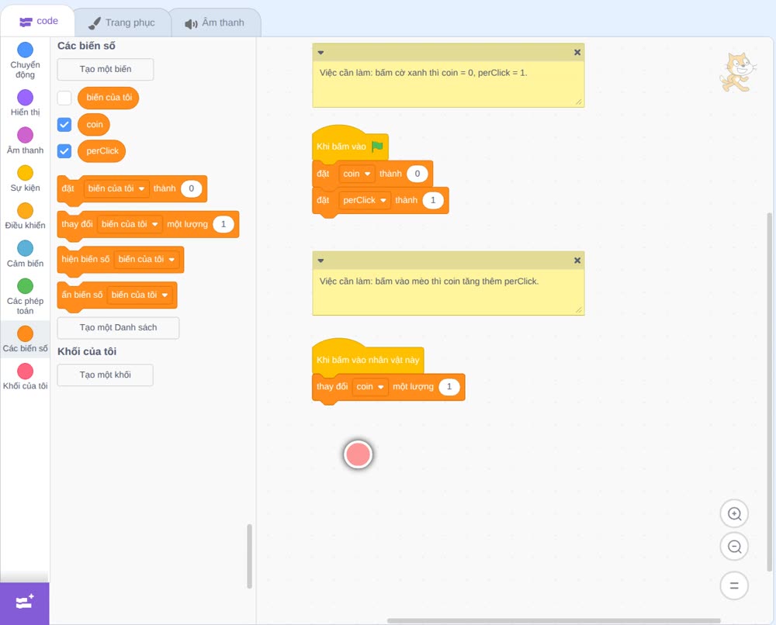Open the Âm thanh block category
This screenshot has height=625, width=776.
26,141
